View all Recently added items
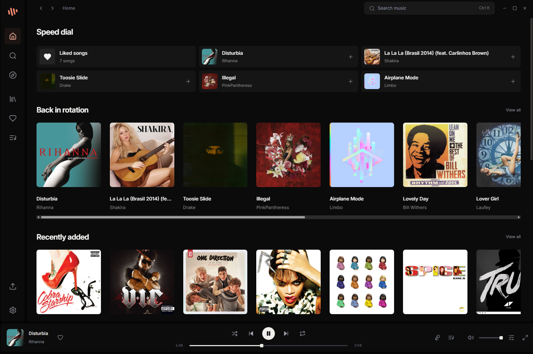 tap(513, 237)
